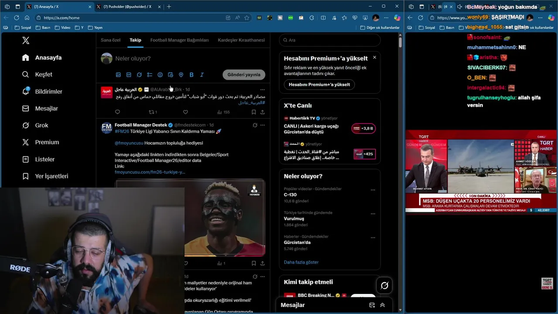Click the Gönderi yayınla button
This screenshot has height=314, width=558.
(x=244, y=75)
